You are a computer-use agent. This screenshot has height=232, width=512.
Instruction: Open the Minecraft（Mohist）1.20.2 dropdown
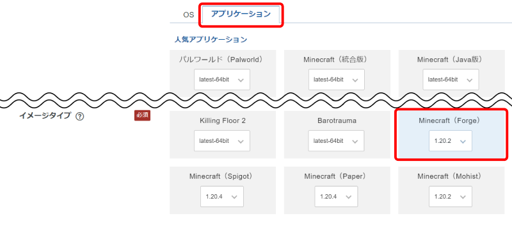click(451, 196)
